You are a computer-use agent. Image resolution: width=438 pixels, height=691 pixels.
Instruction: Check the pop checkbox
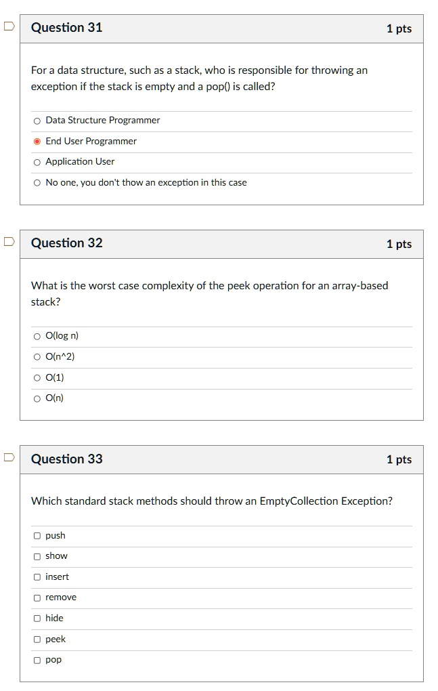pos(37,660)
